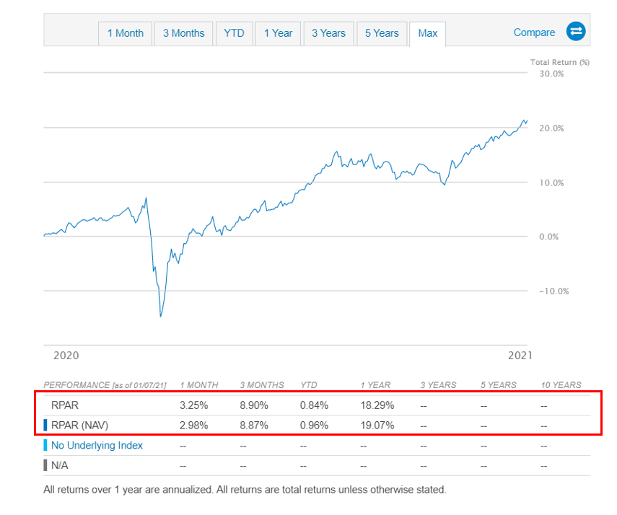The height and width of the screenshot is (515, 617).
Task: Switch to the 1 Month tab
Action: [125, 33]
